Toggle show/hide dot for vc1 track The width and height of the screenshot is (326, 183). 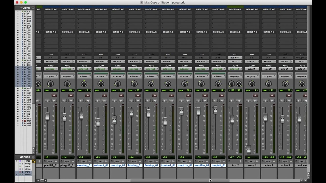[18, 91]
